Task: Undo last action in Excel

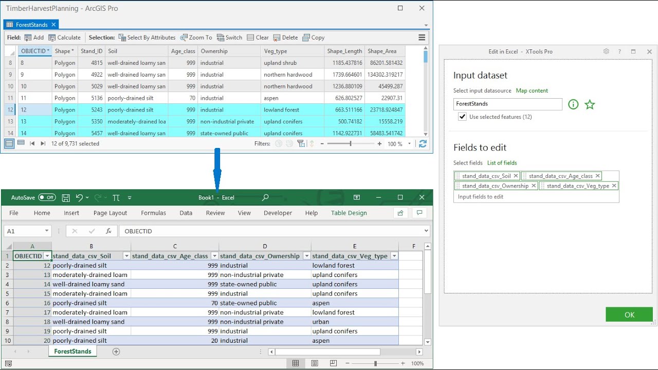Action: pyautogui.click(x=79, y=197)
